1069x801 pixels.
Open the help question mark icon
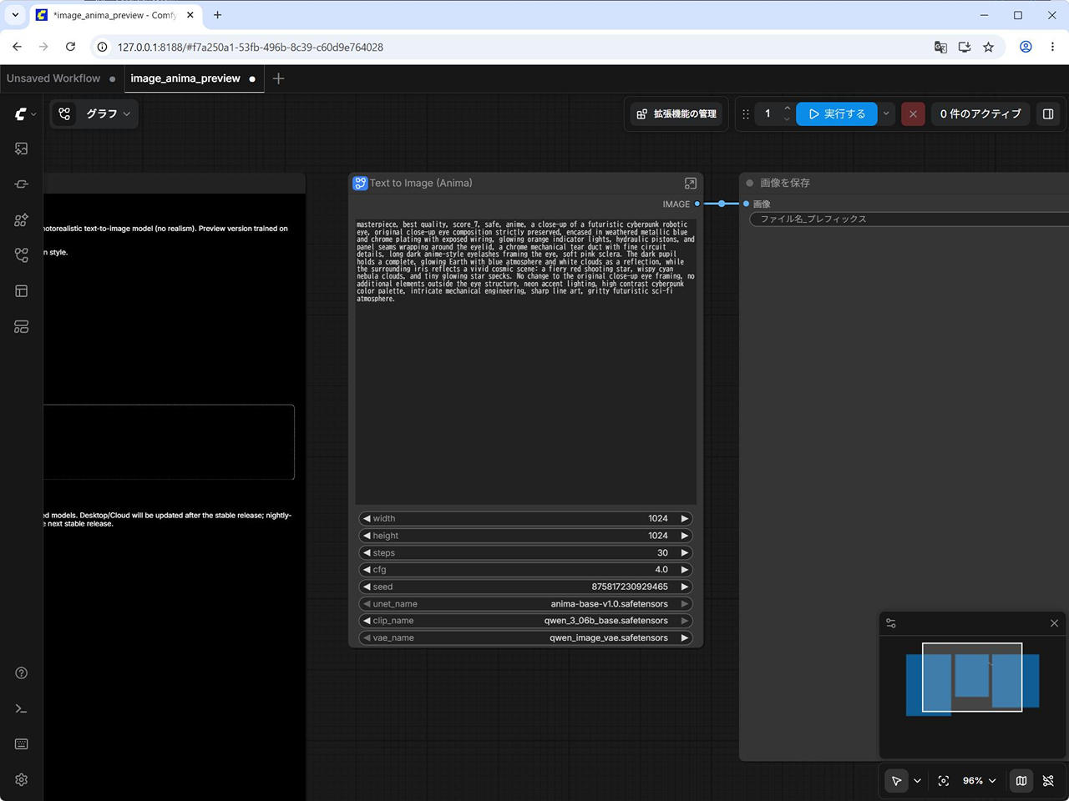click(22, 673)
